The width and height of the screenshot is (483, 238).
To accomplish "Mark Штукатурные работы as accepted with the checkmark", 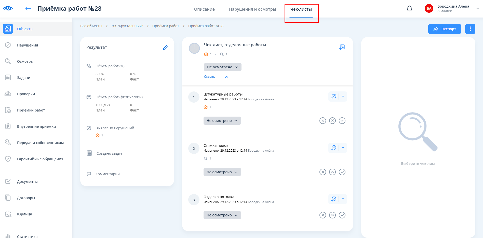I will tap(342, 121).
